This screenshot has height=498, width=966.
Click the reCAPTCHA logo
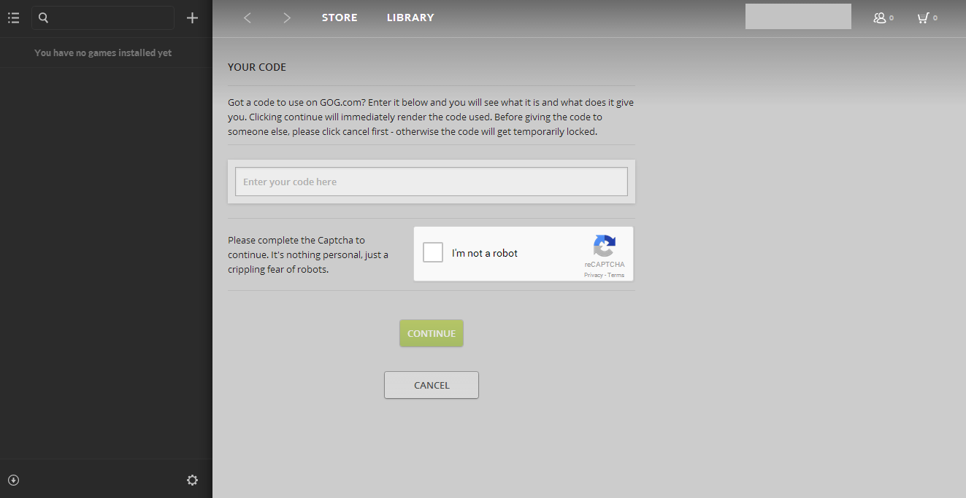tap(604, 246)
